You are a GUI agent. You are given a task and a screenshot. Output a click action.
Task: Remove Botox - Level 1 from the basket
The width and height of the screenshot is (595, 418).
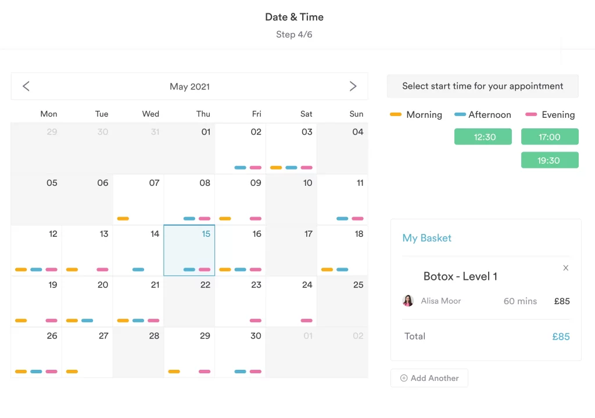pos(565,268)
